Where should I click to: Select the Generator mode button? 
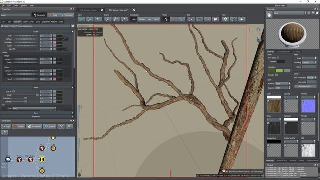[x=39, y=15]
